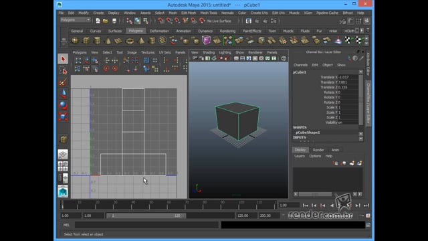Click the Channels menu in Channel Box
This screenshot has width=428, height=241.
click(300, 65)
